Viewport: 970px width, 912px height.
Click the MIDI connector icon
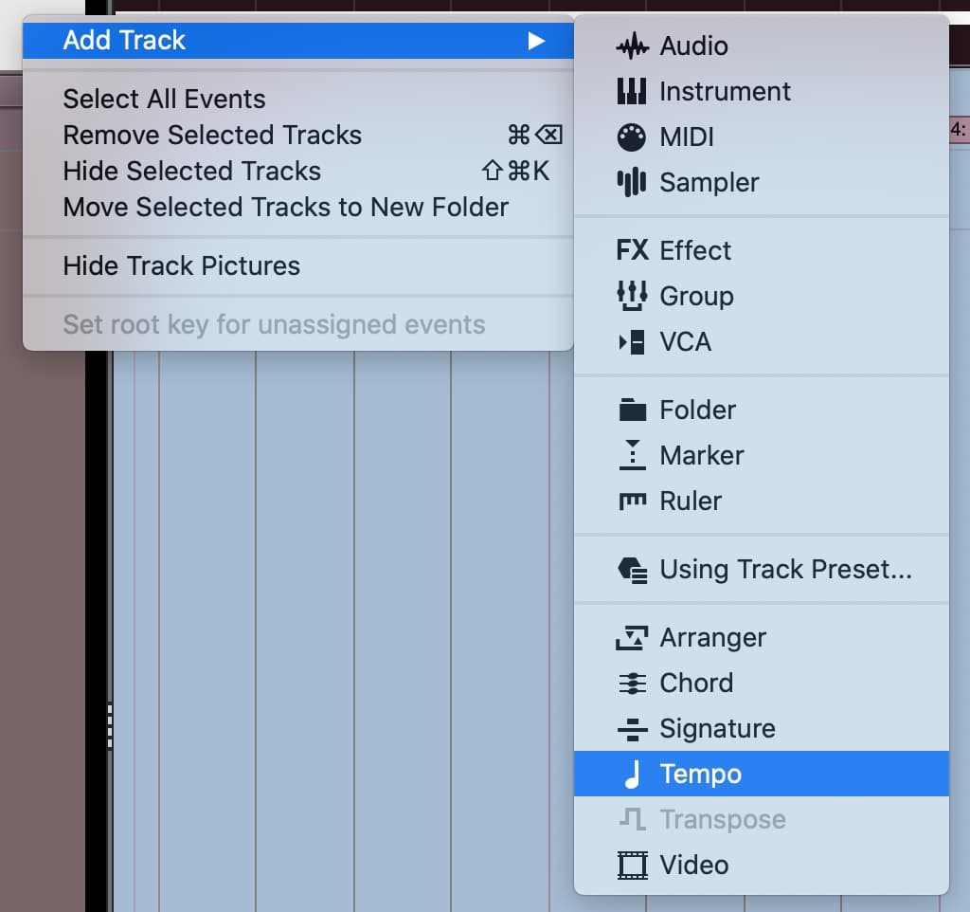[x=632, y=137]
